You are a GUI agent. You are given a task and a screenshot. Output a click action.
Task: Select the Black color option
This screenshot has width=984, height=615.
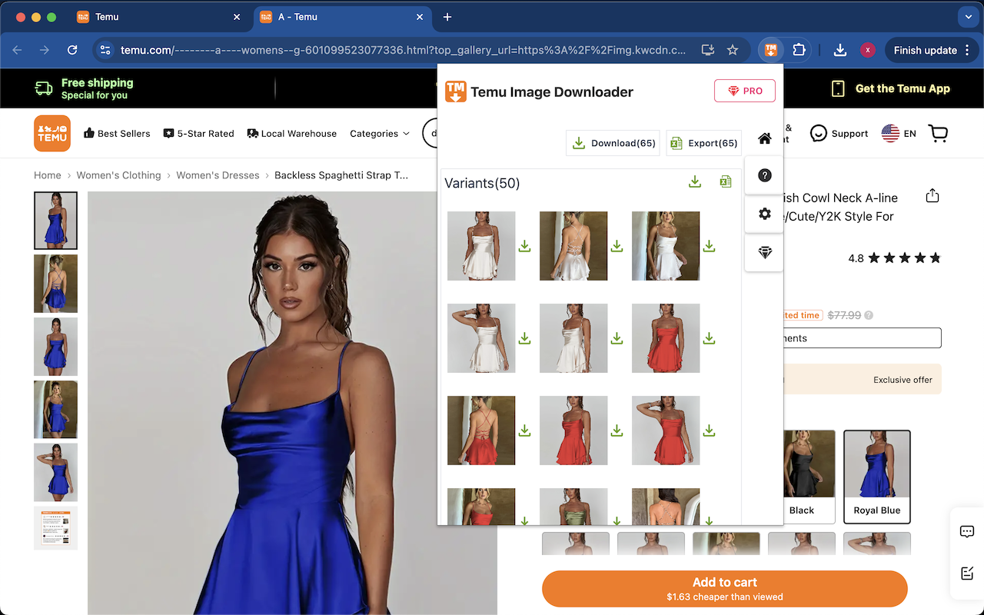tap(802, 477)
